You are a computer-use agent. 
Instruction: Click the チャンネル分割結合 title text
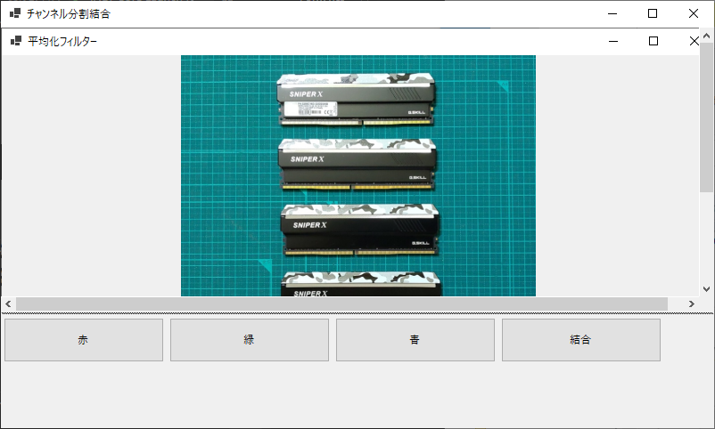click(x=69, y=14)
